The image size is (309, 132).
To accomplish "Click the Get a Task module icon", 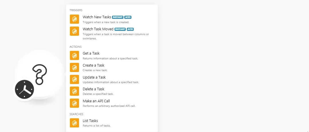I will [x=74, y=55].
